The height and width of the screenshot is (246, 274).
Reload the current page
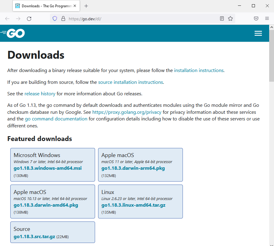click(29, 19)
